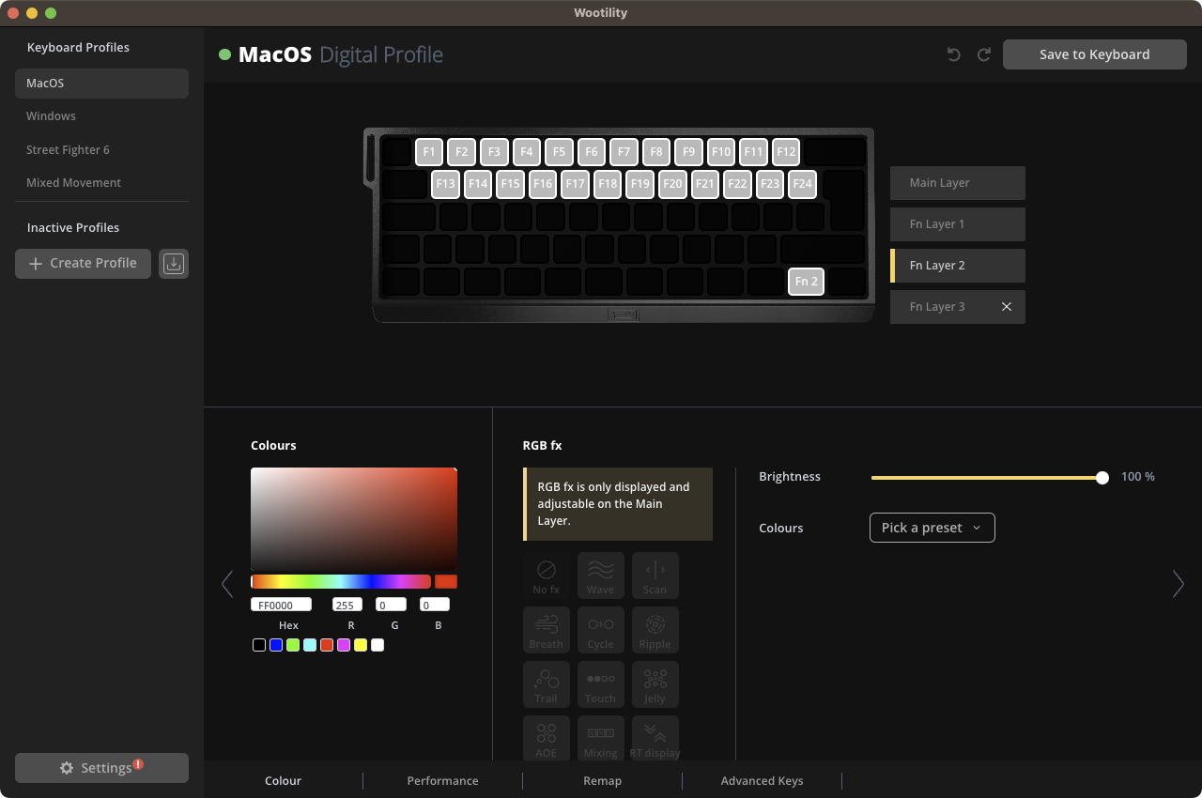Click the F1 key on keyboard

429,152
